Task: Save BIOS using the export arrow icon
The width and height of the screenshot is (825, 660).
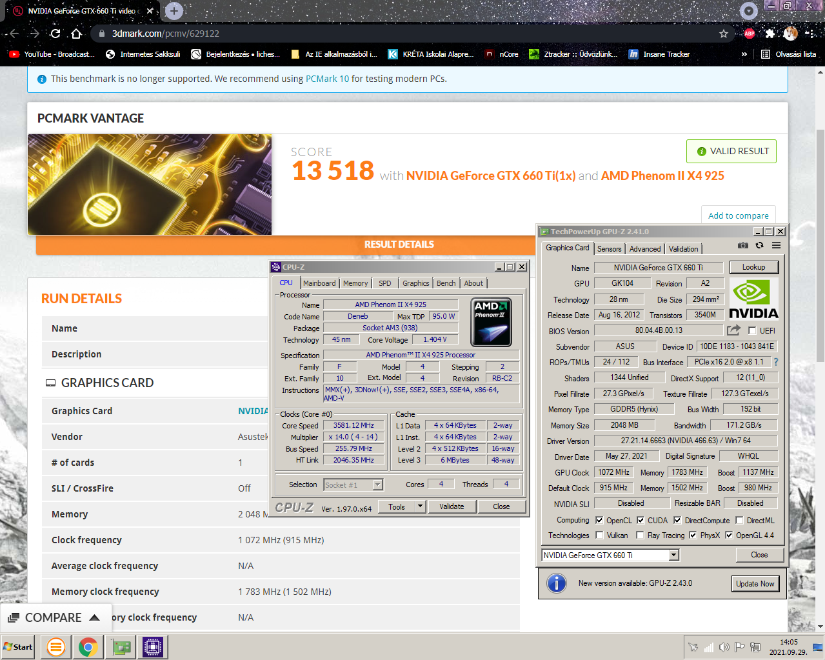Action: (733, 330)
